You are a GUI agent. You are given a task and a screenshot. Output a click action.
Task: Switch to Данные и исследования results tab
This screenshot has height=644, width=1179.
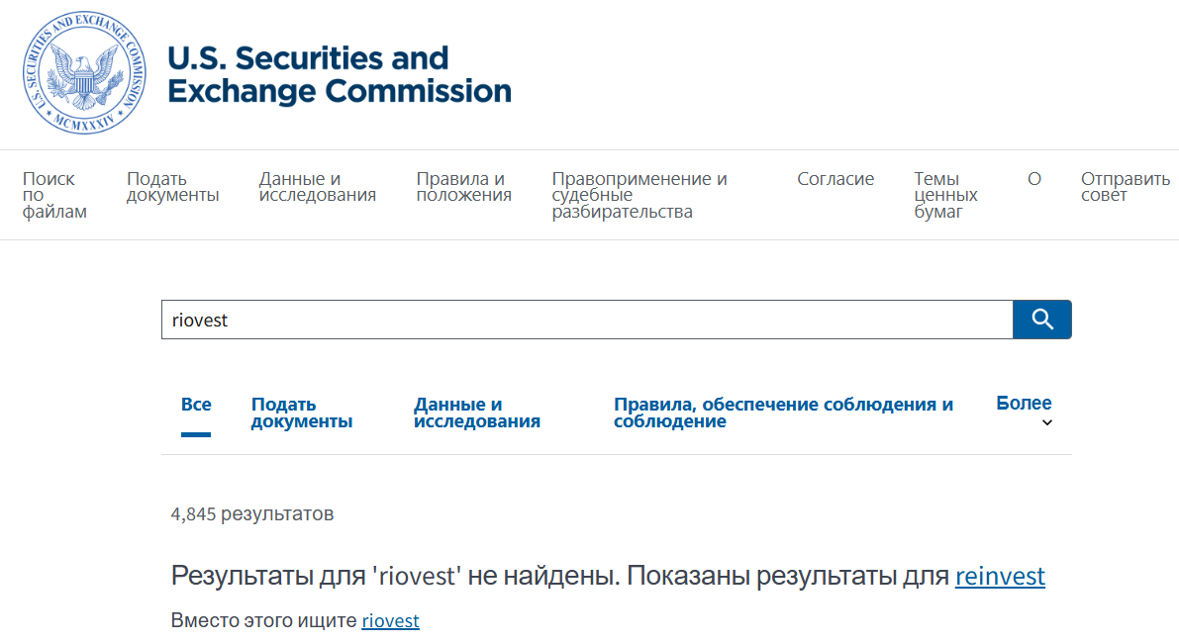tap(476, 413)
